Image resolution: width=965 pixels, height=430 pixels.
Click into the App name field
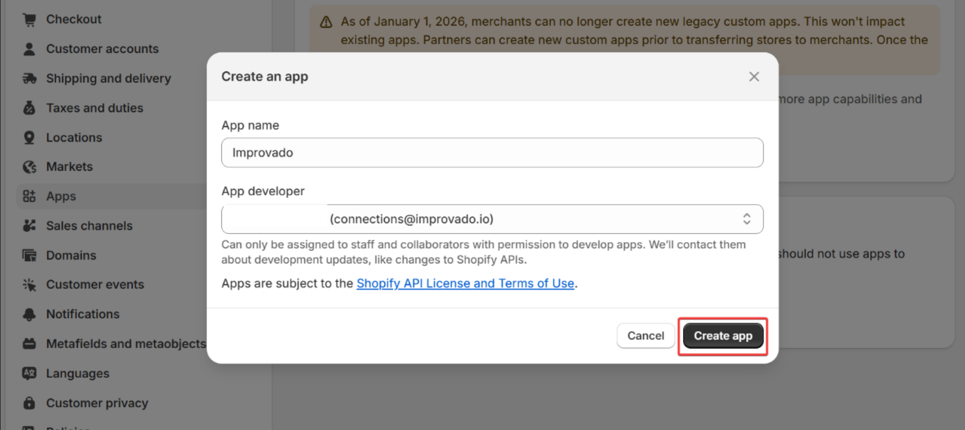[492, 153]
